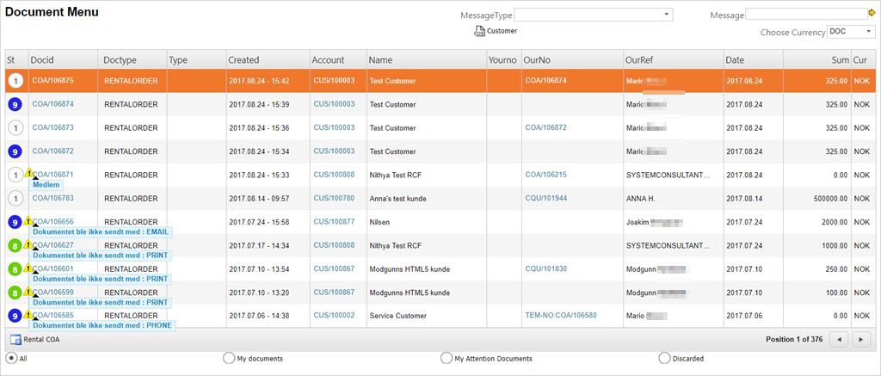881x376 pixels.
Task: Click warning triangle icon on COA/106871 row
Action: click(x=29, y=173)
